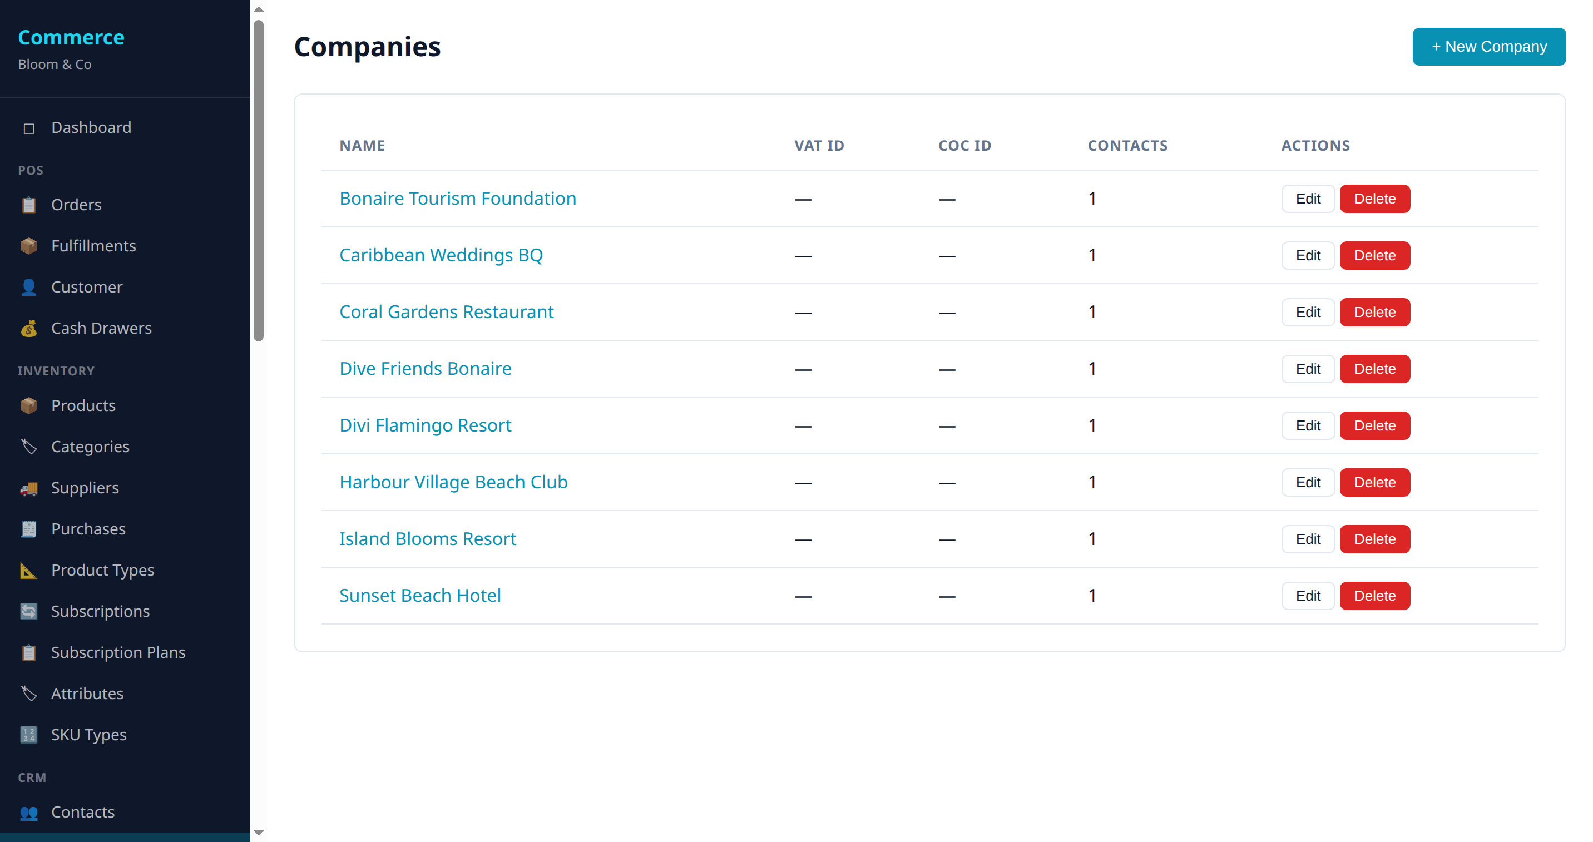Delete the Island Blooms Resort entry

coord(1374,538)
